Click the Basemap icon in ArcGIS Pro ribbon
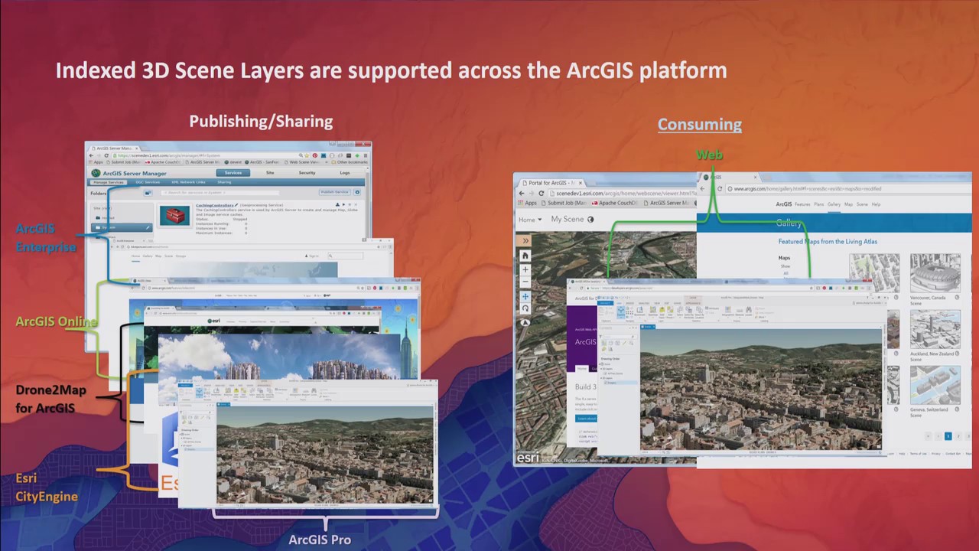Screen dimensions: 979x551 click(653, 311)
